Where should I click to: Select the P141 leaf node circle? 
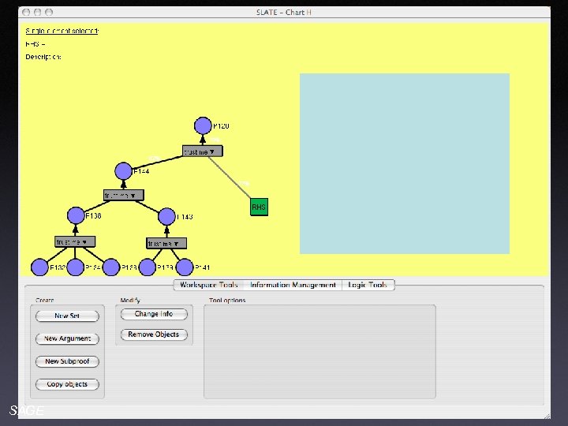click(x=185, y=267)
